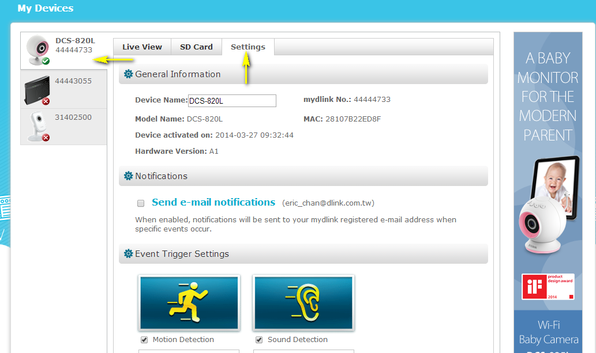This screenshot has width=596, height=353.
Task: Switch to the Live View tab
Action: coord(141,47)
